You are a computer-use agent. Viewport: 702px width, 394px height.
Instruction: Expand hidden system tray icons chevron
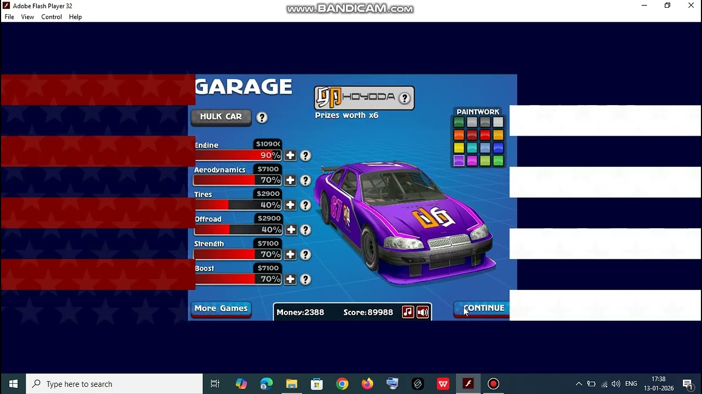coord(579,384)
